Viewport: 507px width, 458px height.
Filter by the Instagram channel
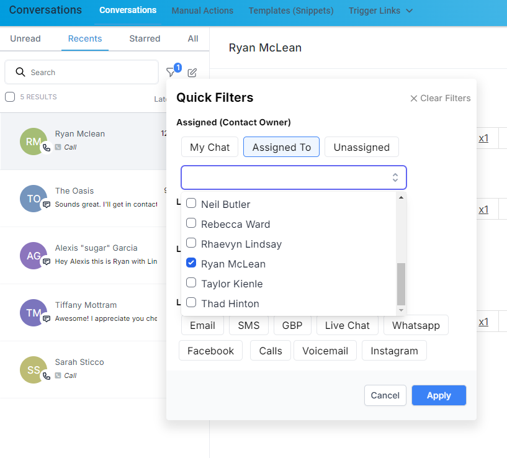click(394, 351)
